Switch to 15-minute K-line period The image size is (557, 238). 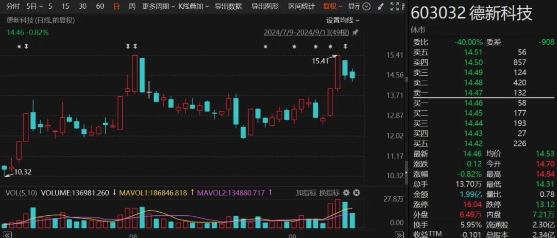coord(65,6)
